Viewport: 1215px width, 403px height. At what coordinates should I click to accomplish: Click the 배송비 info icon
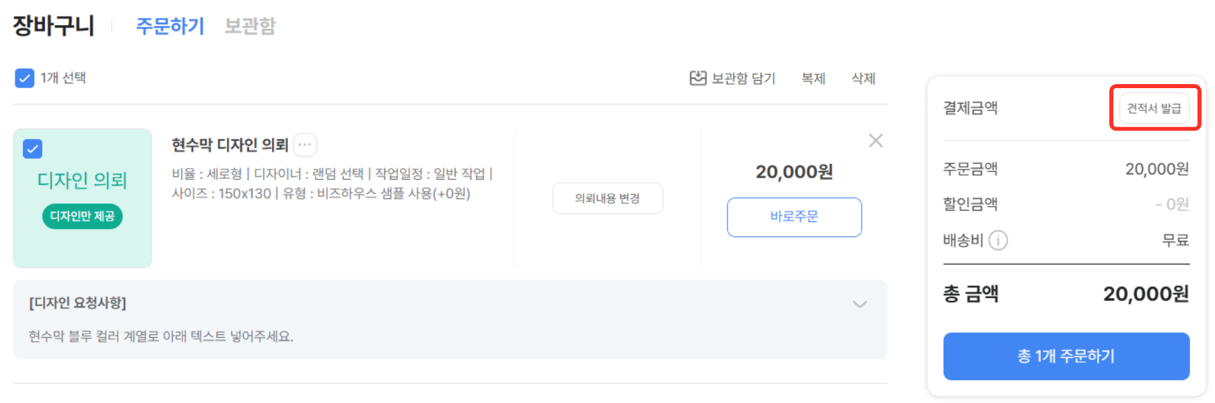click(998, 240)
